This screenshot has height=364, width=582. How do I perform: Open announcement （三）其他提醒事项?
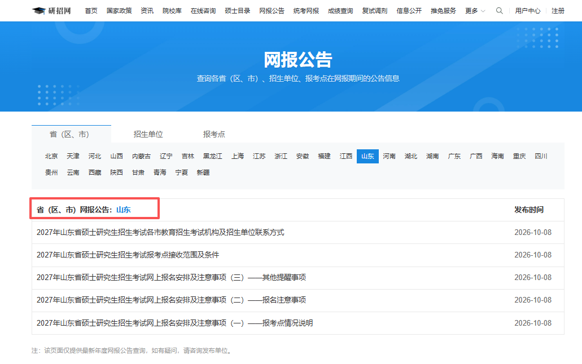click(x=171, y=278)
